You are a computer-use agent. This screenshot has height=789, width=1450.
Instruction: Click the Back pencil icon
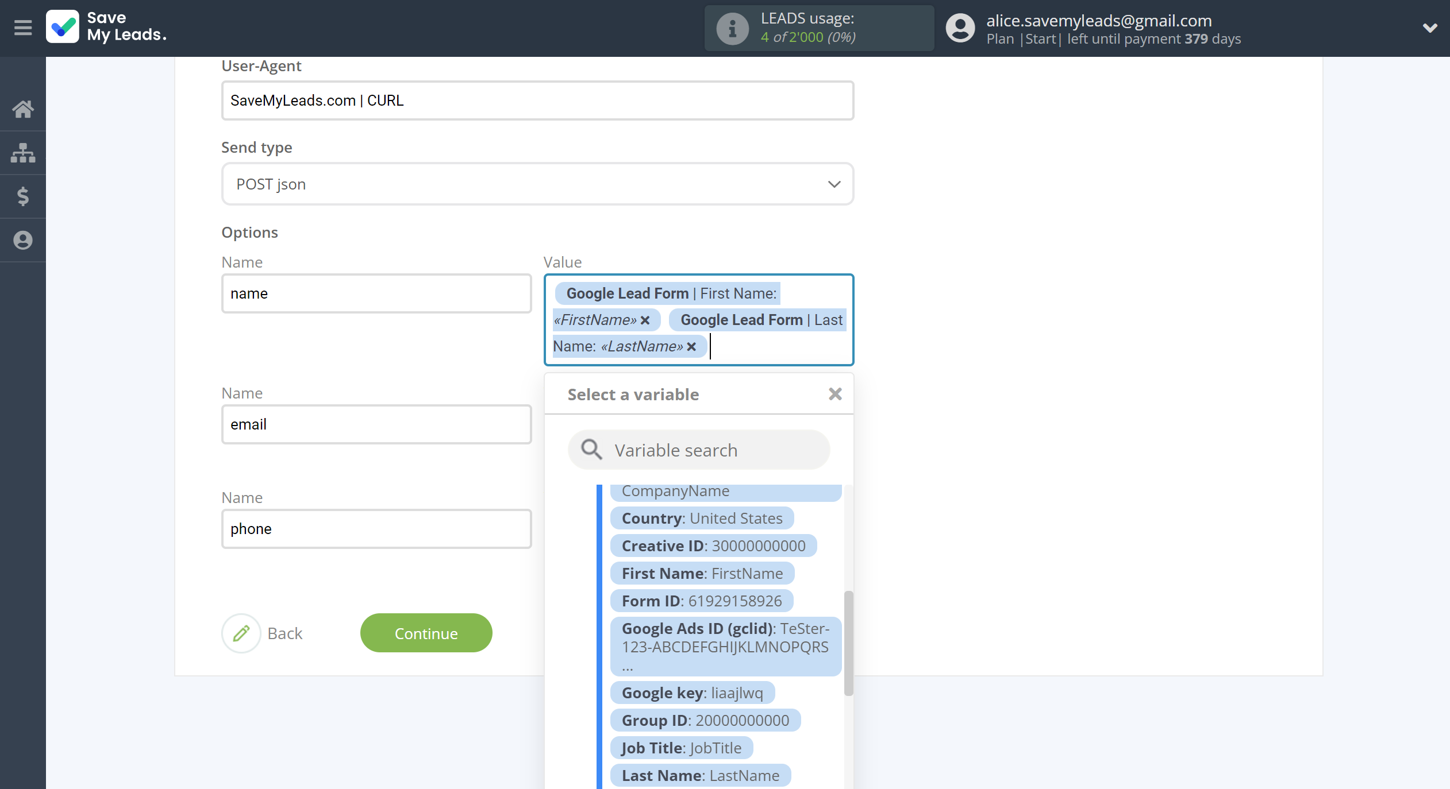[241, 633]
